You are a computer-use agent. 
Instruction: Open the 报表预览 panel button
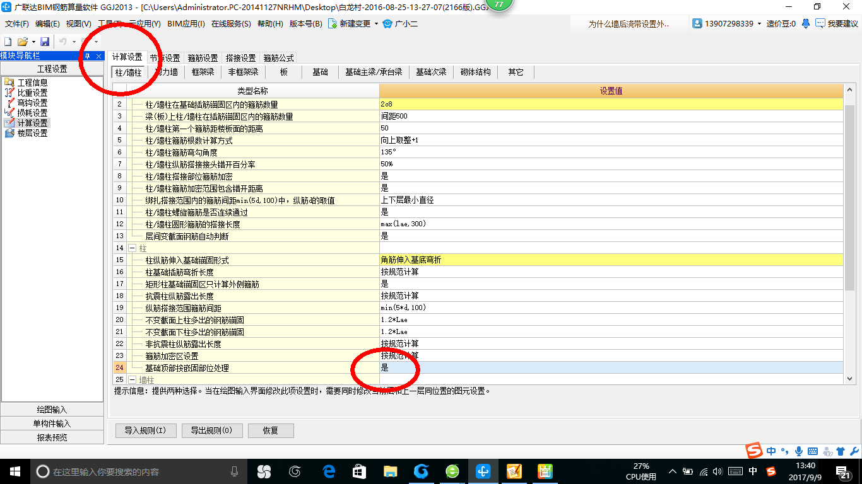click(x=52, y=437)
